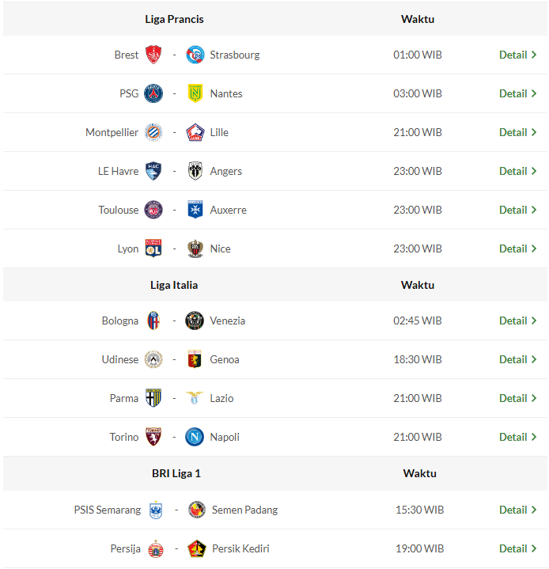Click the Strasbourg team name
The image size is (549, 569).
(x=234, y=55)
